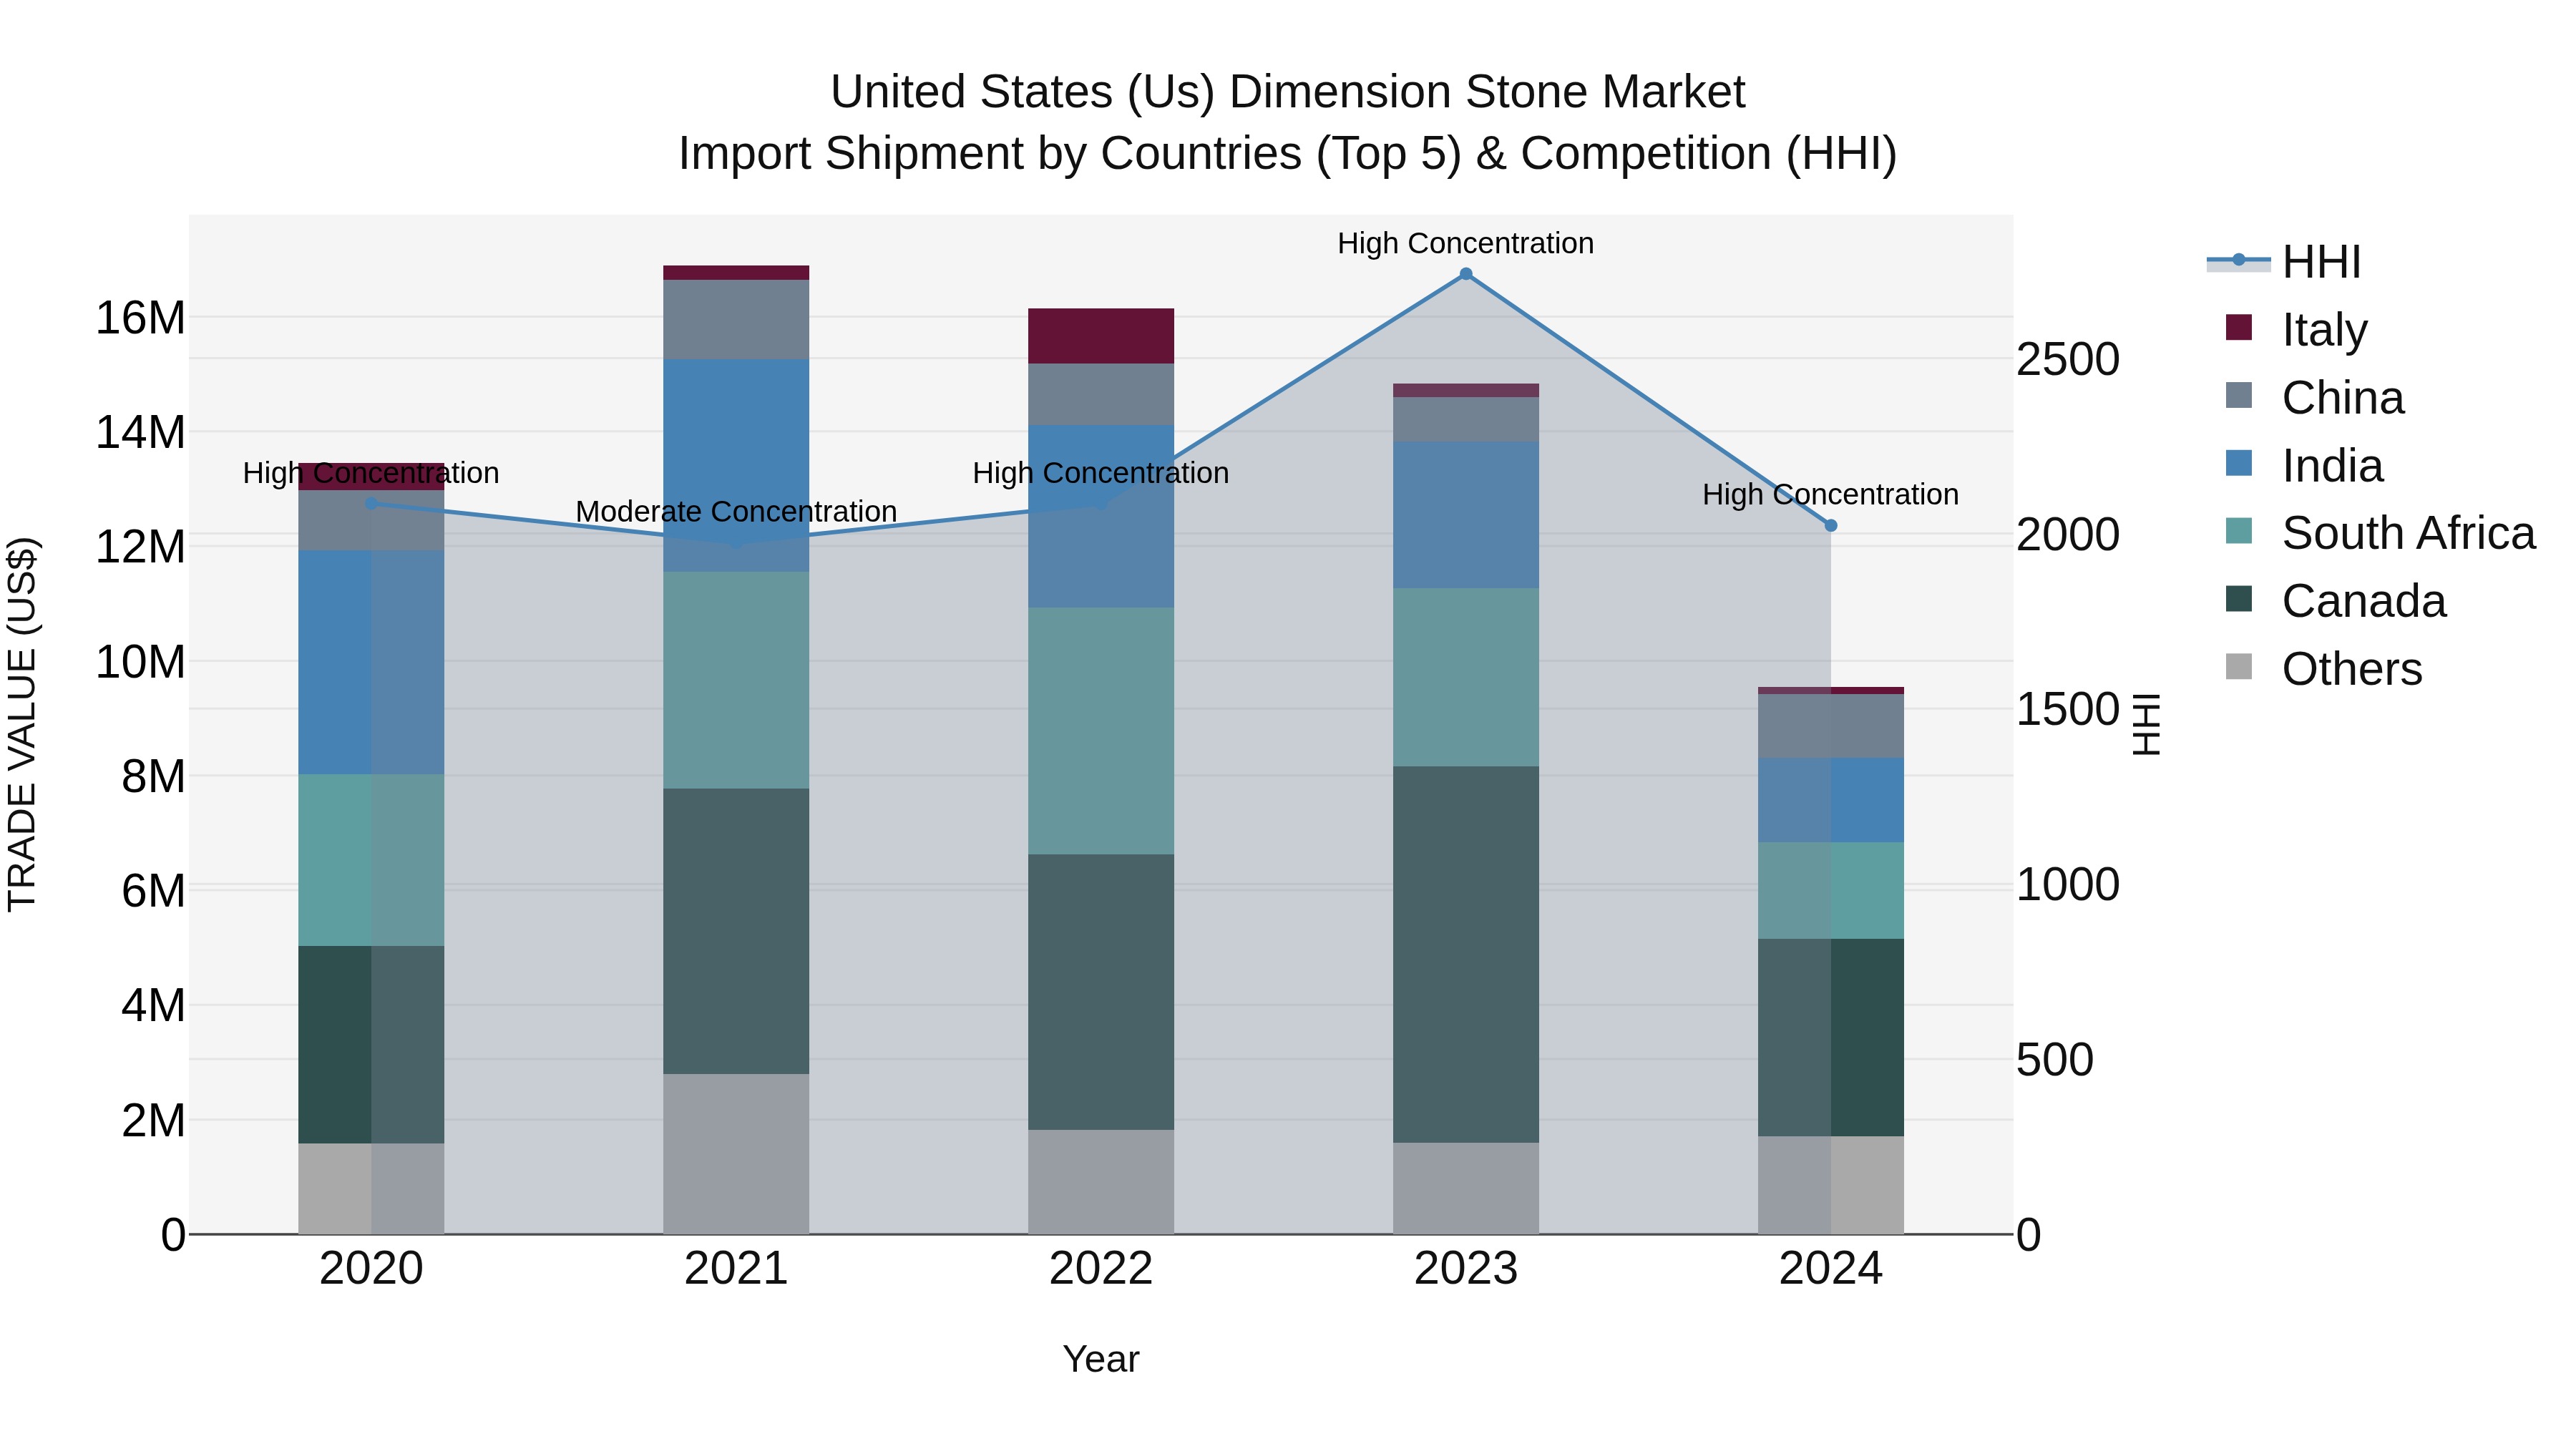Click the Italy segment of the 2022 bar
Viewport: 2576px width, 1449px height.
[1101, 336]
